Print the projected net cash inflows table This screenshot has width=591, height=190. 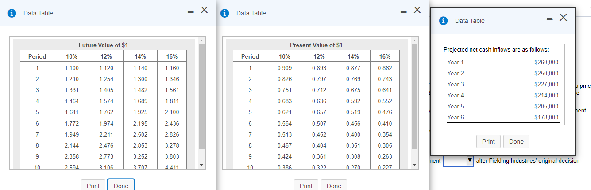tap(488, 142)
